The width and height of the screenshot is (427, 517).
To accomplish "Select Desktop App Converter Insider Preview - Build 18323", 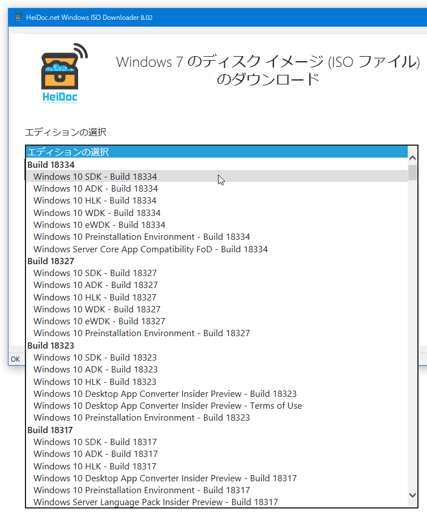I will point(217,393).
